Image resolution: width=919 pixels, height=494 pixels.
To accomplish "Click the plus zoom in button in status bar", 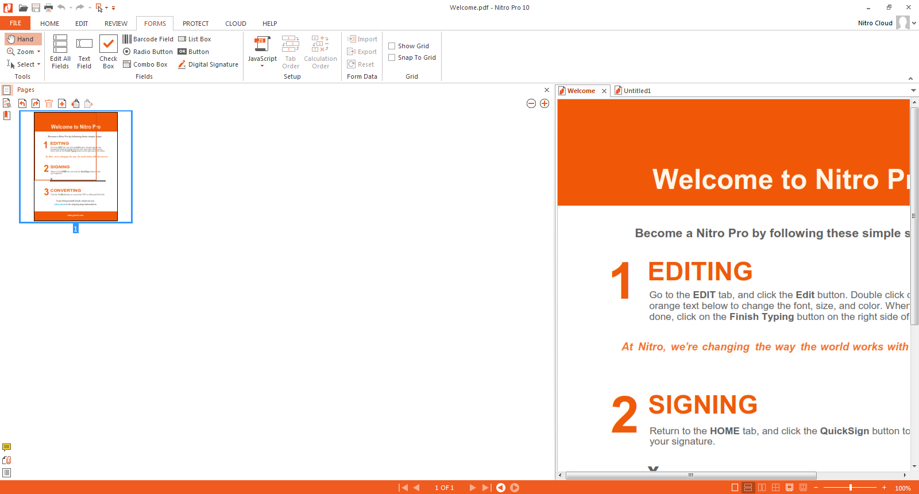I will [885, 488].
